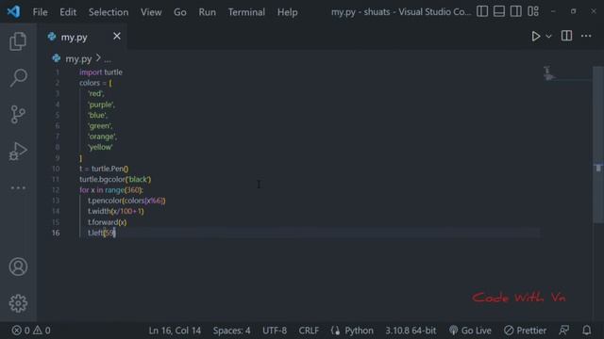Open the Search view in activity bar
Image resolution: width=604 pixels, height=339 pixels.
[18, 77]
